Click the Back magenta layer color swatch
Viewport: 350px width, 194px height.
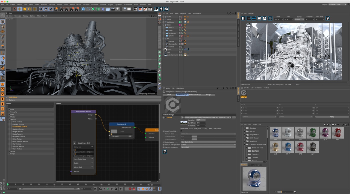(179, 25)
